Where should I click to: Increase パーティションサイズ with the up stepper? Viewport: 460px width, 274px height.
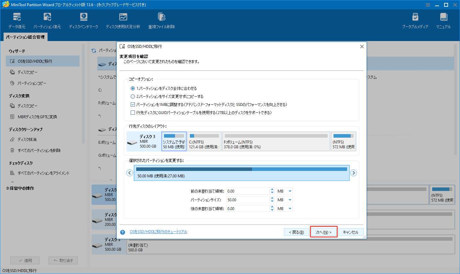pyautogui.click(x=272, y=198)
